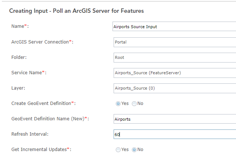Expand the Folder dropdown showing Root
This screenshot has width=236, height=162.
pyautogui.click(x=174, y=57)
